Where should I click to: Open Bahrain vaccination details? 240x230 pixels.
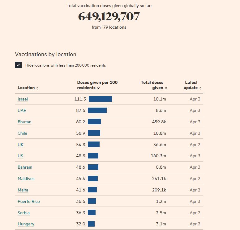25,167
